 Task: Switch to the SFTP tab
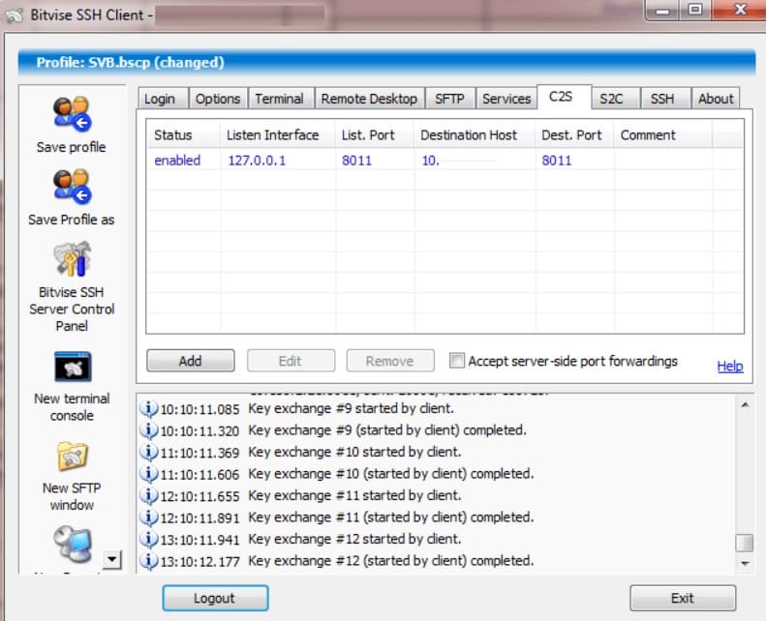(450, 99)
